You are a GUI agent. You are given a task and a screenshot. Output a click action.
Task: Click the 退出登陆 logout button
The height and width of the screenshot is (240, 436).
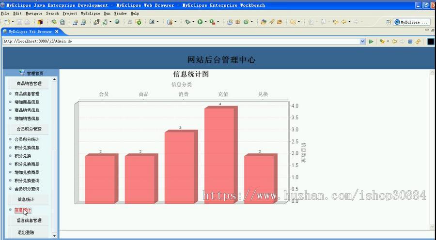pos(26,232)
